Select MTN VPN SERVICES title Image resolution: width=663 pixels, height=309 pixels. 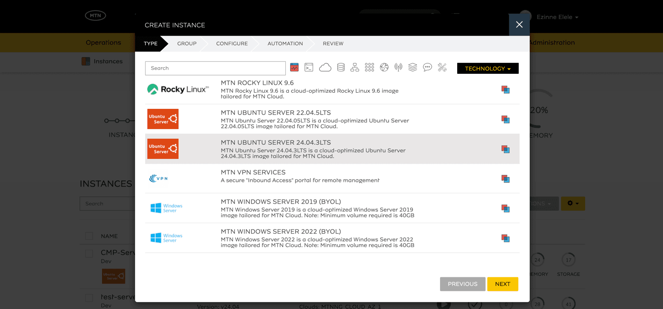click(x=253, y=172)
